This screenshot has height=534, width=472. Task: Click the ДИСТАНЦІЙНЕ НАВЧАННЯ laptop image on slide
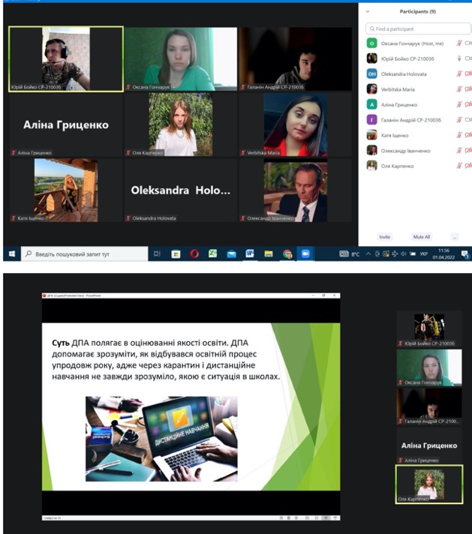coord(161,439)
